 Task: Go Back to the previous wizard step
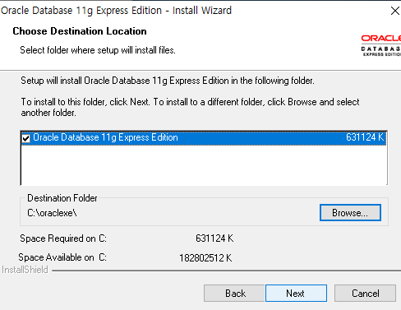coord(234,294)
